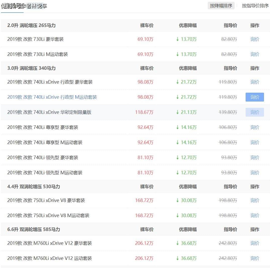Viewport: 270px width, 268px height.
Task: Click 询价 for 750Li xDrive V8 M运动套装
Action: pos(255,216)
